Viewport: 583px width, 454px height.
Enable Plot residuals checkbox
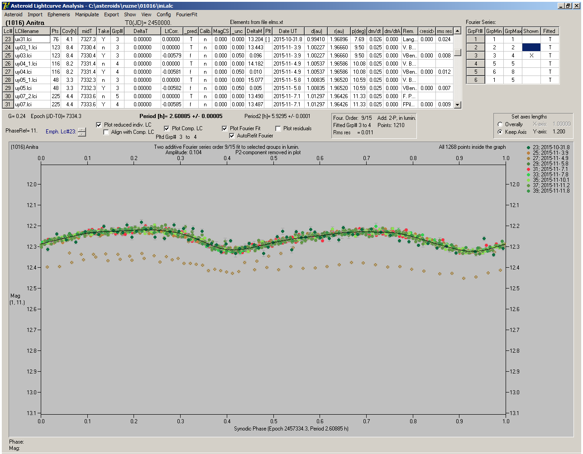pos(278,128)
